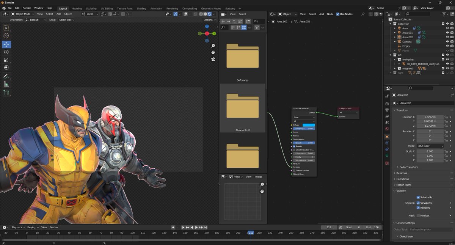Toggle camera view icon in viewport

coord(213,59)
